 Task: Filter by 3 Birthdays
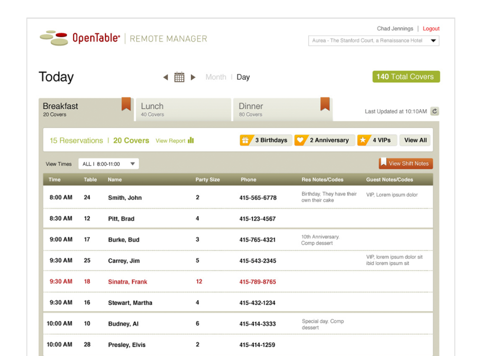[266, 140]
